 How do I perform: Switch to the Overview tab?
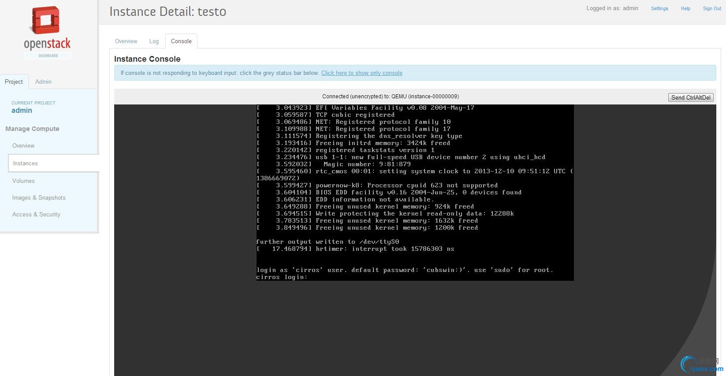(x=126, y=41)
